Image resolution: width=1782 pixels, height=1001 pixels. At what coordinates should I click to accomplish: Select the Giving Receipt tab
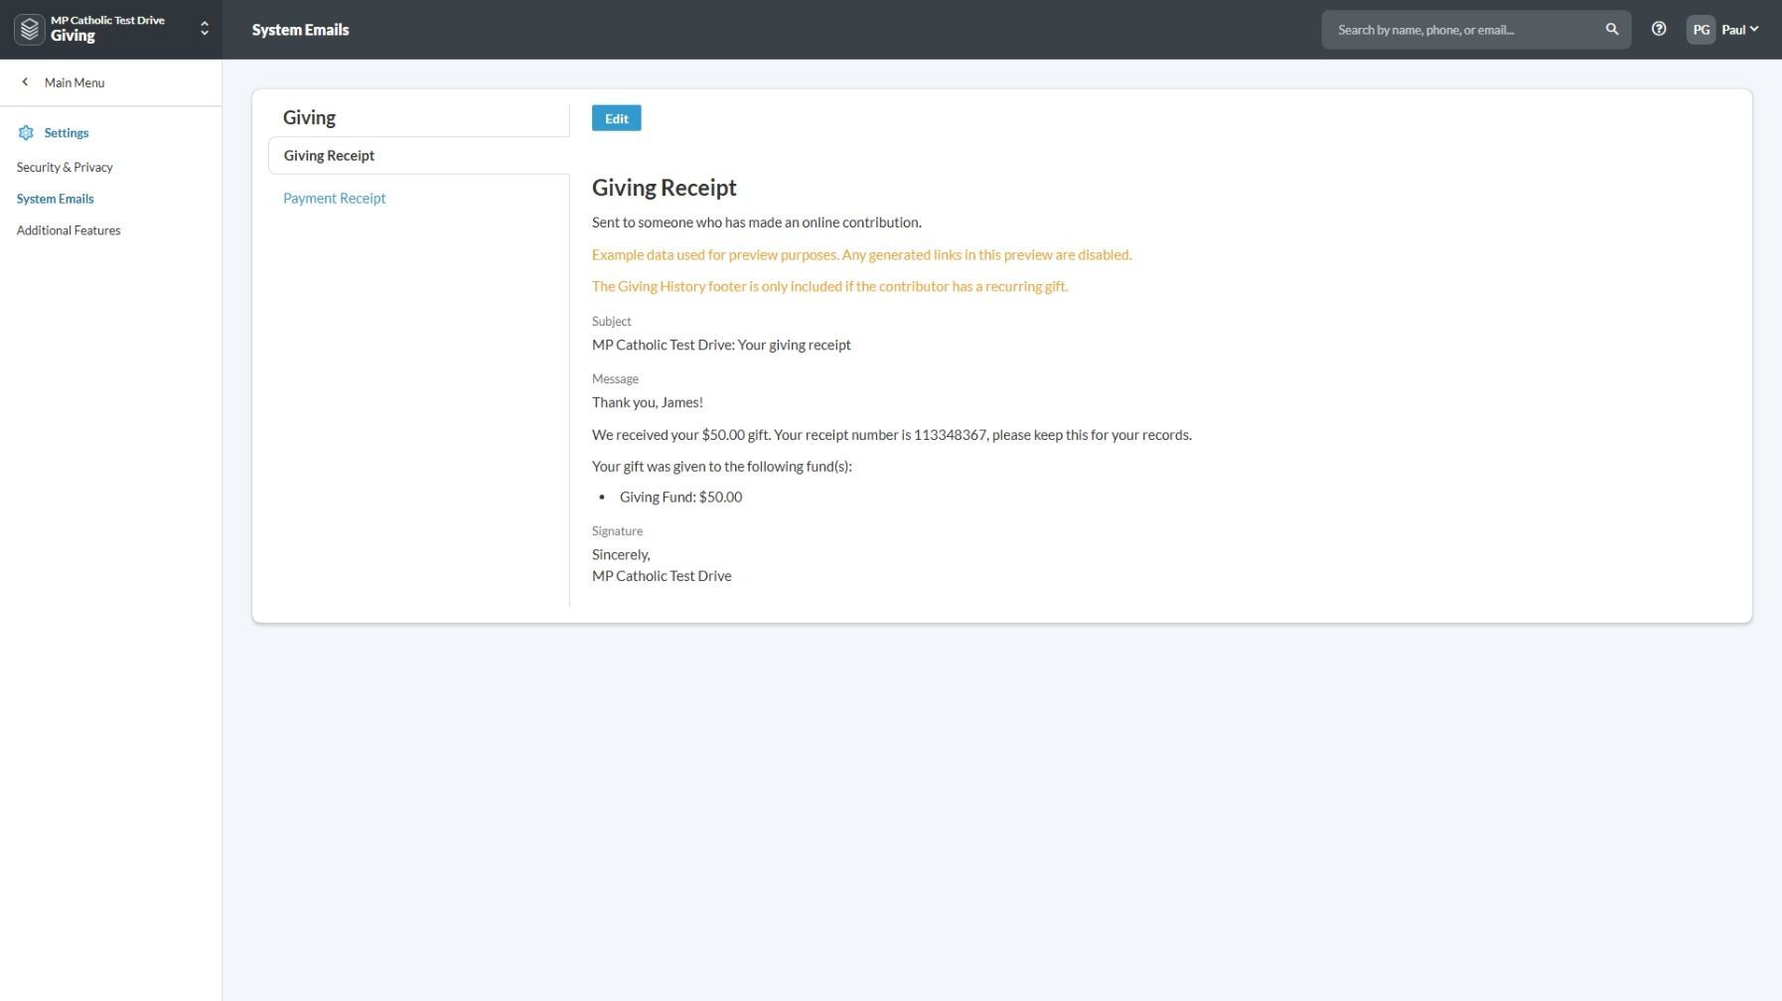[x=329, y=156]
